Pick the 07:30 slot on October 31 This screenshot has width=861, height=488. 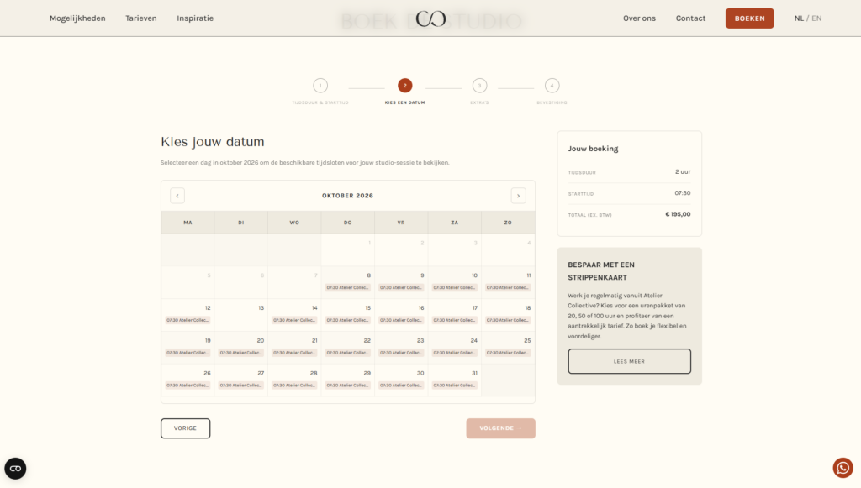pyautogui.click(x=454, y=386)
